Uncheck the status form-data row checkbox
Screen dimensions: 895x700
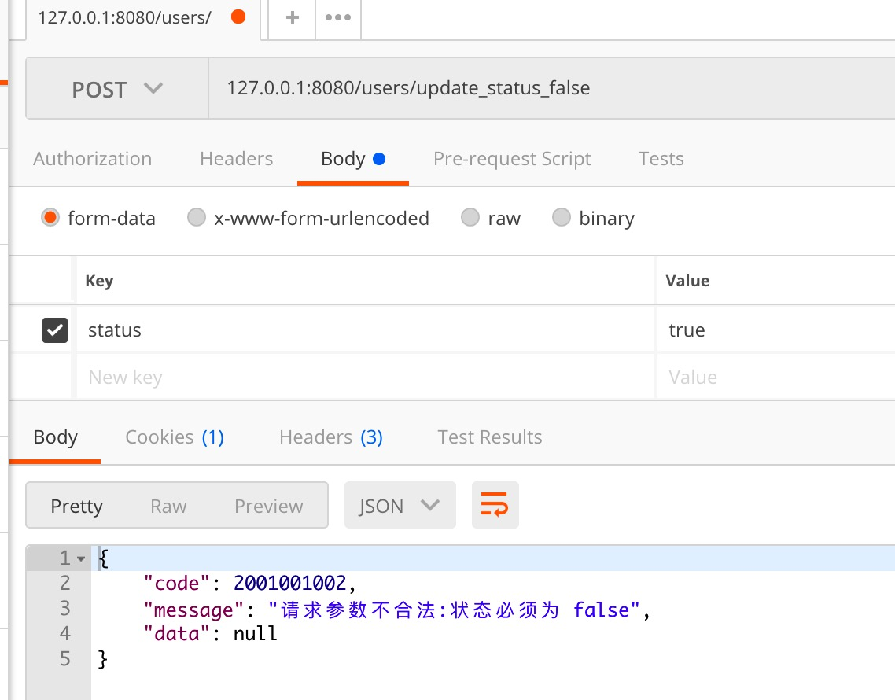pyautogui.click(x=53, y=330)
